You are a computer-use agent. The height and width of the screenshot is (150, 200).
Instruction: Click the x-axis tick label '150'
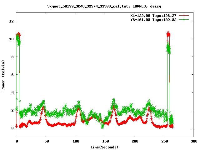(105, 141)
